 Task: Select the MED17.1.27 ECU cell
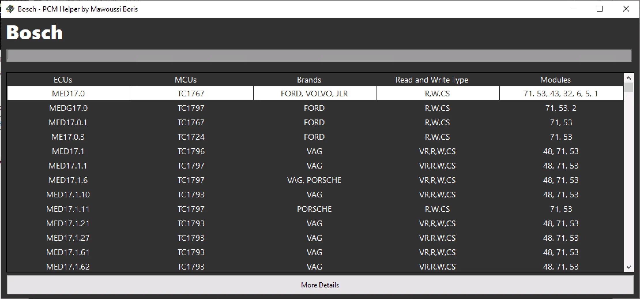tap(68, 238)
